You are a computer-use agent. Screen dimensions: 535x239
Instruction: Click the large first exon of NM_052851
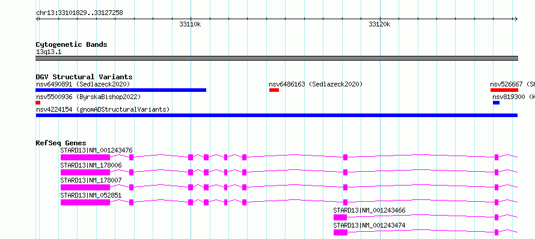(x=85, y=202)
